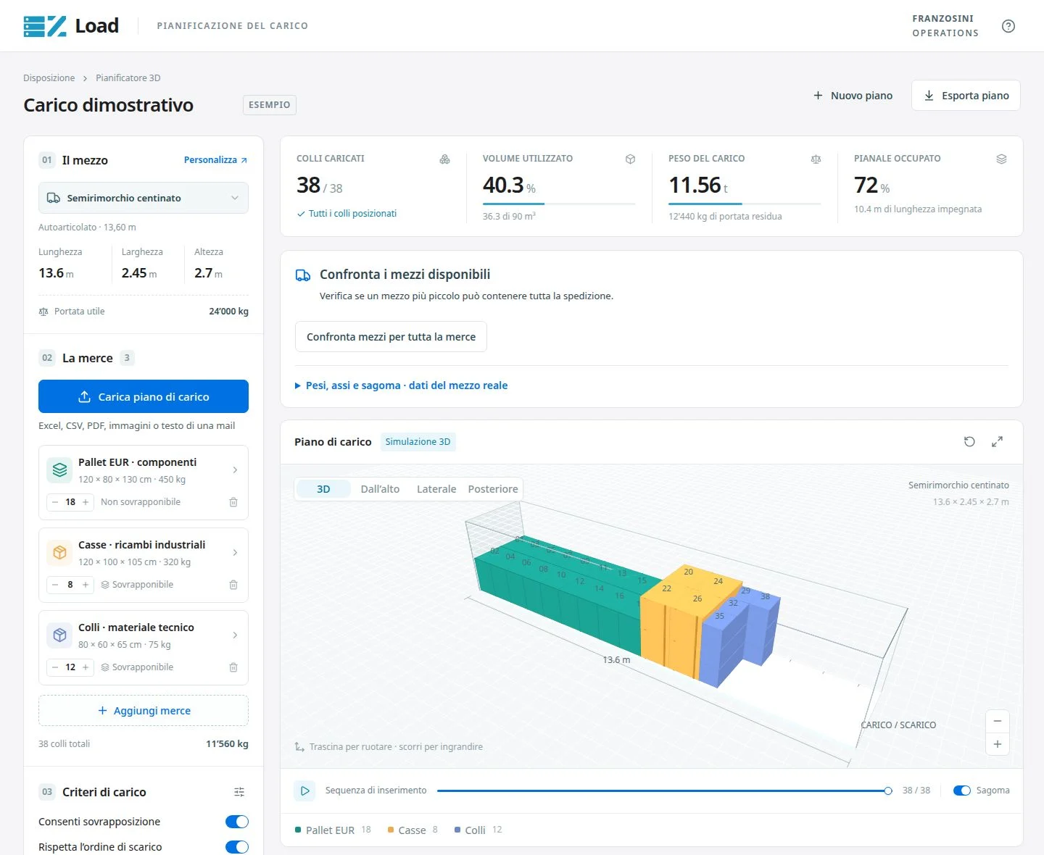1044x855 pixels.
Task: Click the EZ Load logo
Action: [x=71, y=26]
